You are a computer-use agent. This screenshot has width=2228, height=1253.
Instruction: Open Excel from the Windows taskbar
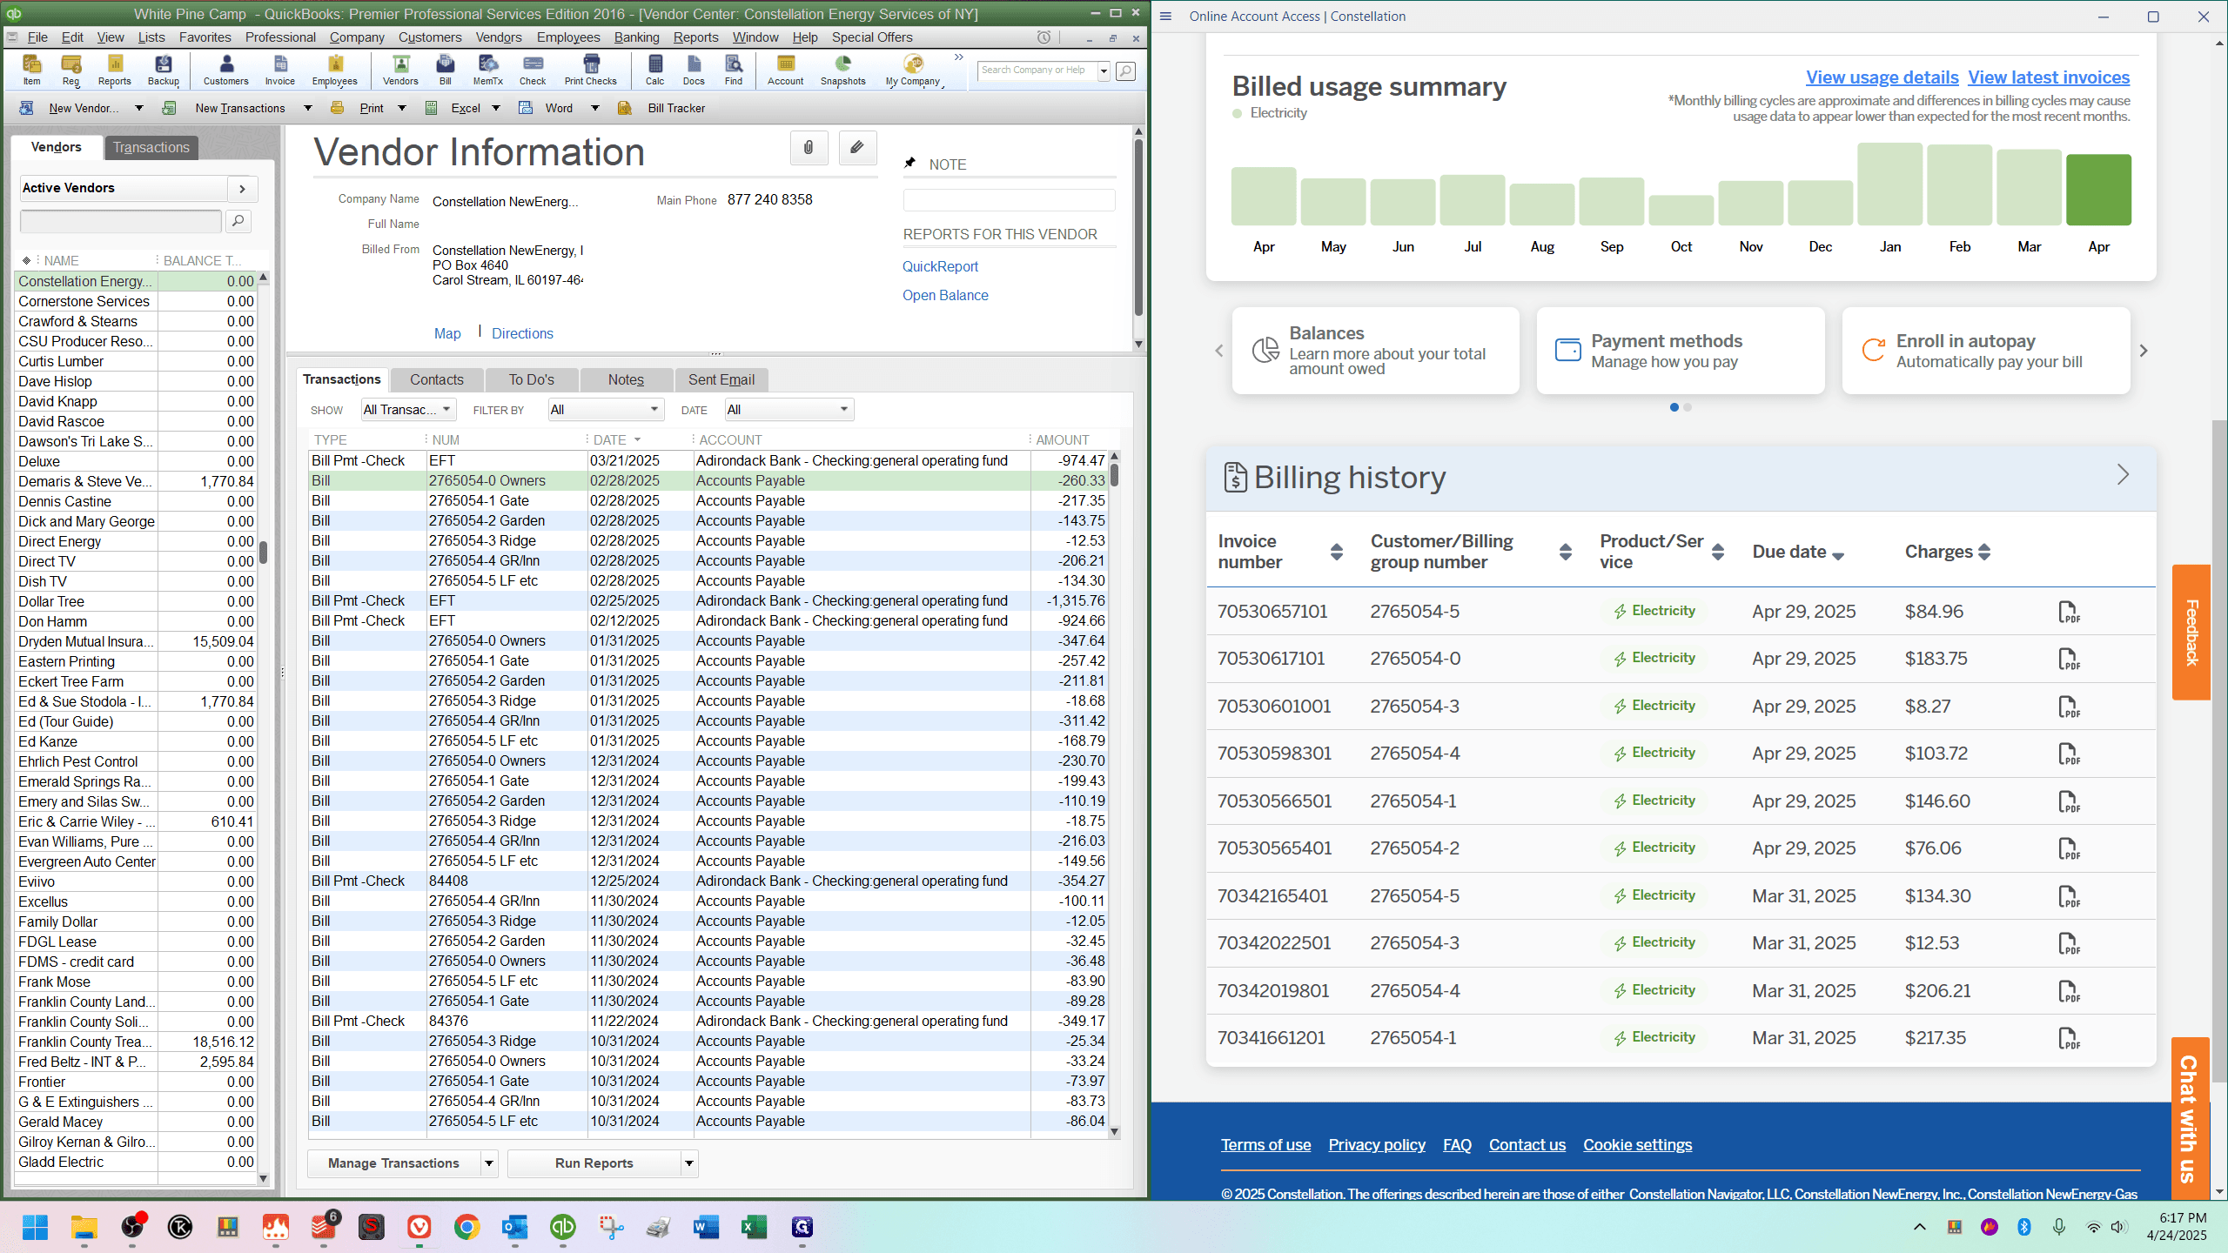[x=754, y=1227]
